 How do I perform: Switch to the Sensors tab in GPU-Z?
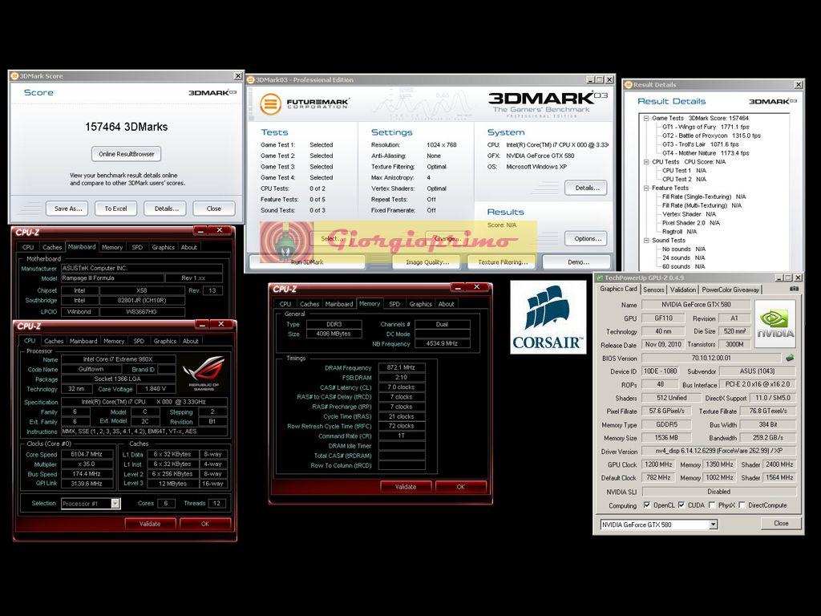[x=653, y=290]
